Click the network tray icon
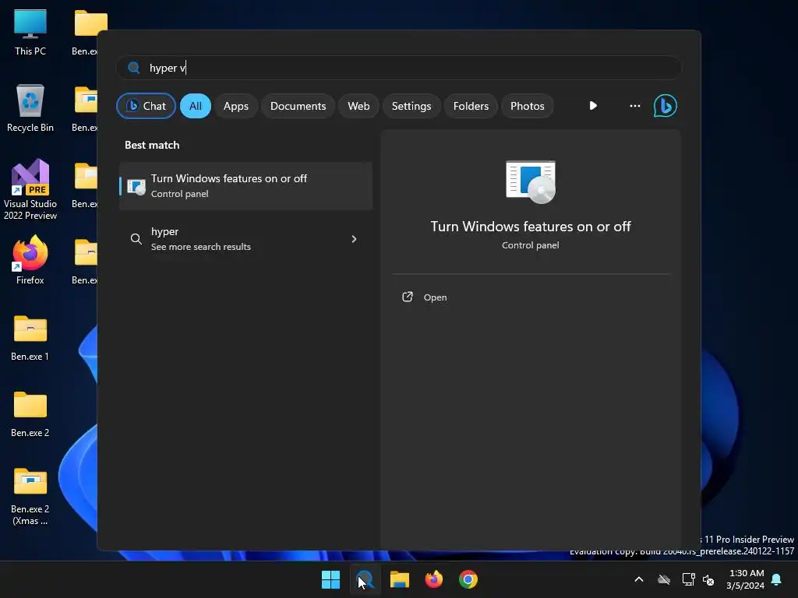 (688, 579)
